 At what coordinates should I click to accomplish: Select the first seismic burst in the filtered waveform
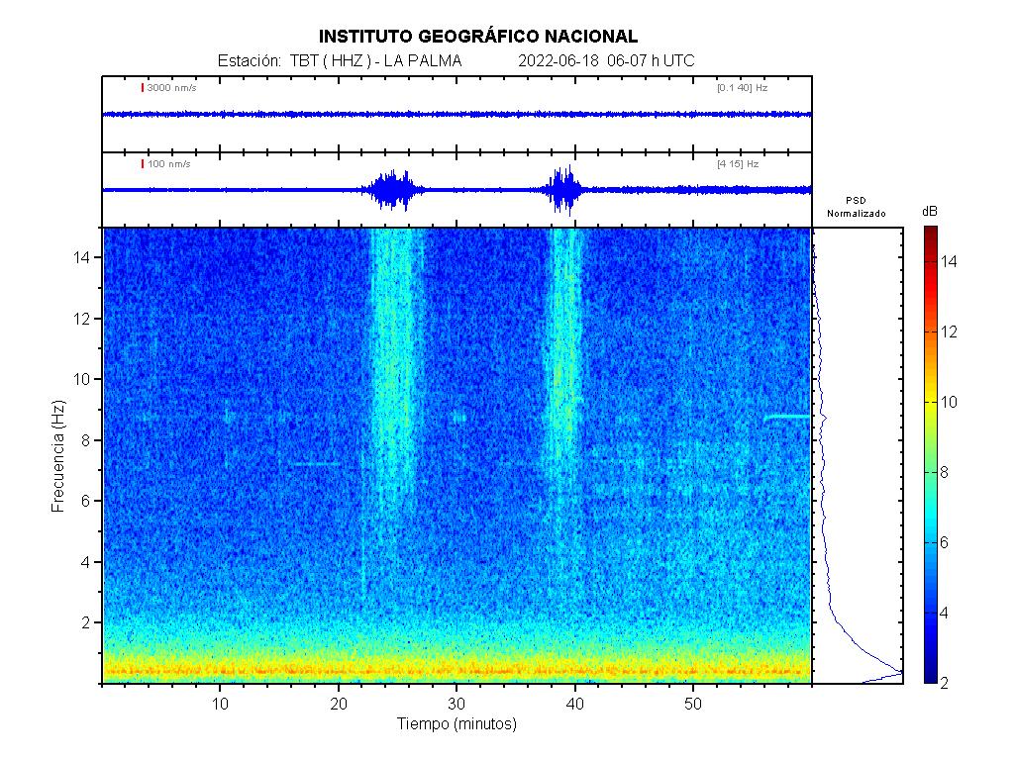pyautogui.click(x=395, y=190)
